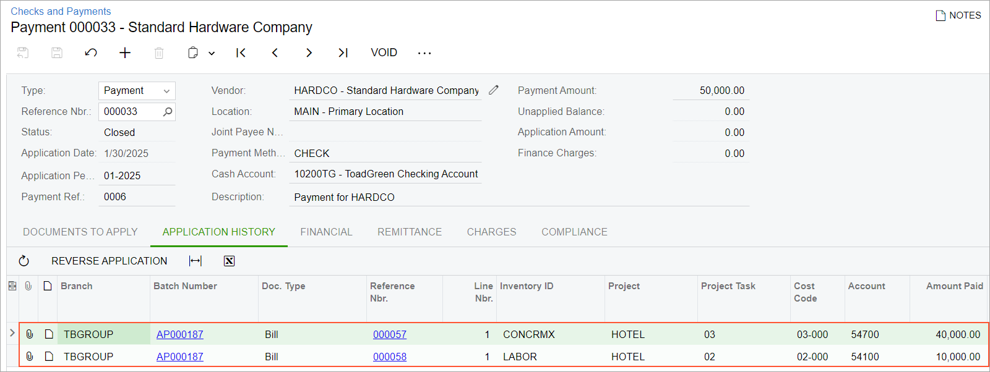
Task: Go to next record arrow
Action: (309, 53)
